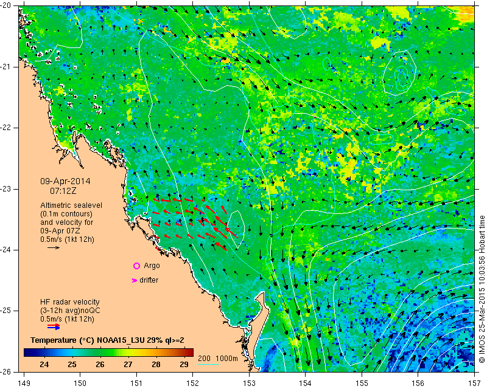
Task: Click the colorbar tick label 28
Action: (x=156, y=365)
